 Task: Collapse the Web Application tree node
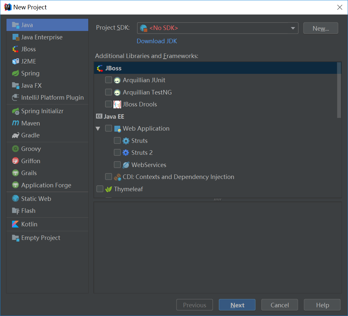pyautogui.click(x=98, y=129)
